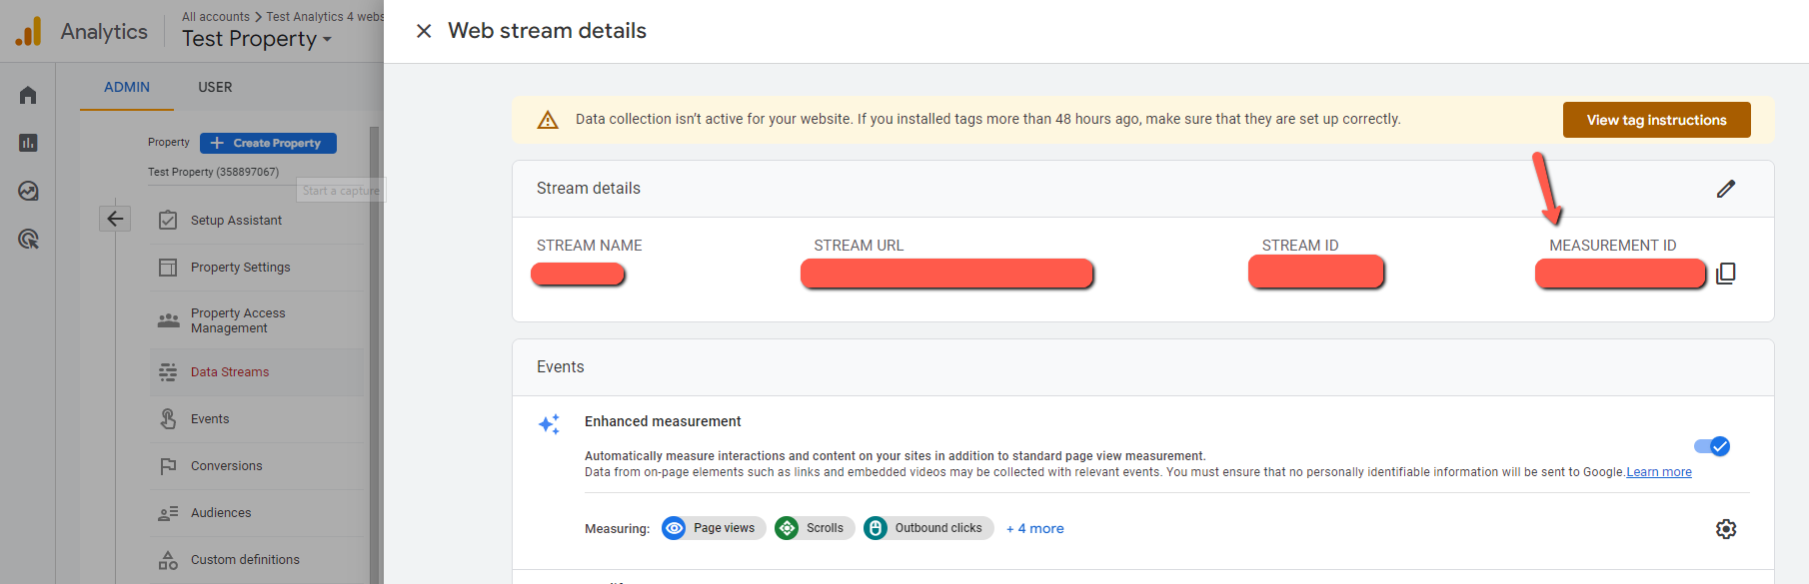
Task: Open Advertising from the sidebar icon
Action: [x=28, y=239]
